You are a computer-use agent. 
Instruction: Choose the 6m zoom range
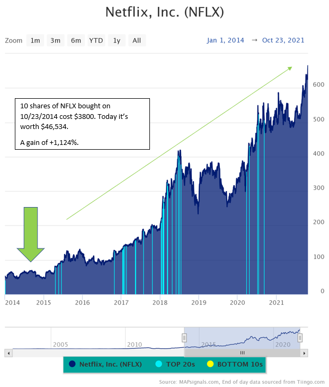[76, 40]
